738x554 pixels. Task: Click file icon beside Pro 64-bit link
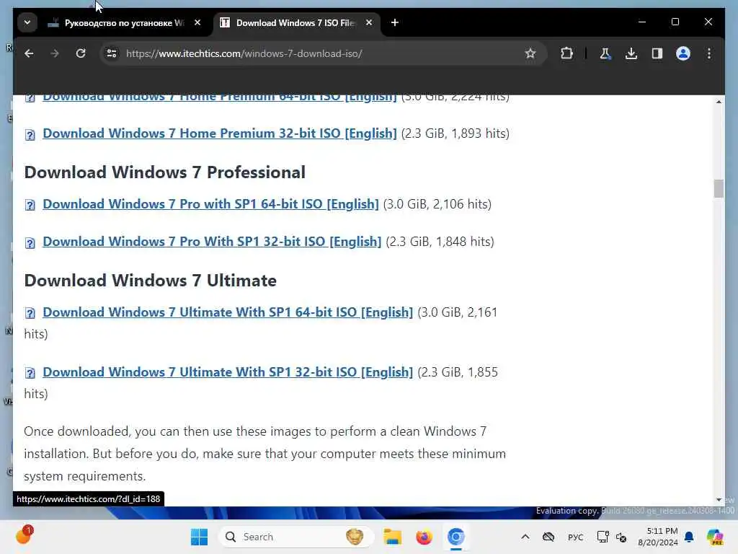click(x=30, y=206)
